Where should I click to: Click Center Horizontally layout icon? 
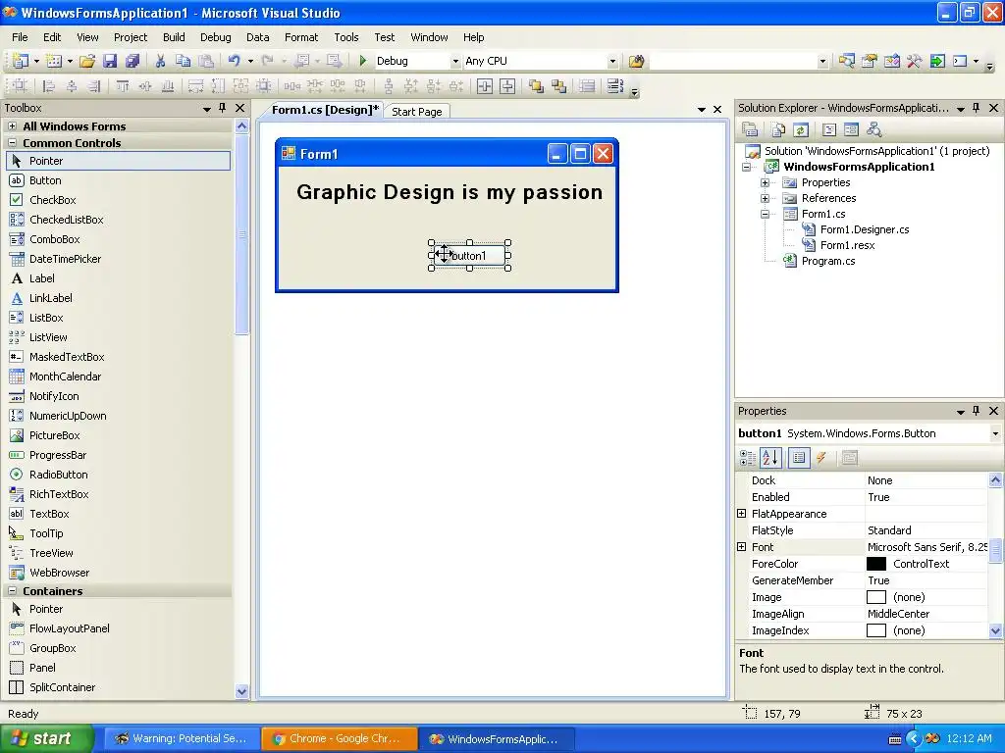click(x=485, y=86)
